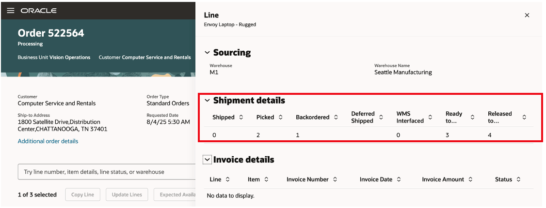Sort by Shipped column
Image resolution: width=546 pixels, height=208 pixels.
(x=241, y=118)
